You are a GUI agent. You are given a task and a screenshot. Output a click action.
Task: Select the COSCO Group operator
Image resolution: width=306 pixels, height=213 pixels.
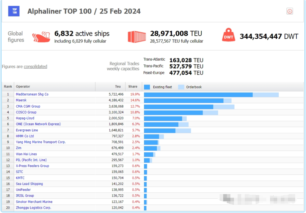pos(26,112)
